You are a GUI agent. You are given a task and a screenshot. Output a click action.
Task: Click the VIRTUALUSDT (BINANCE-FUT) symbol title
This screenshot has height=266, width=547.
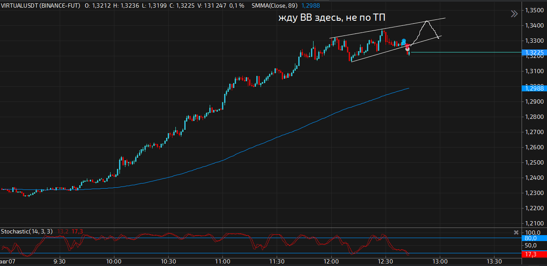pos(41,5)
